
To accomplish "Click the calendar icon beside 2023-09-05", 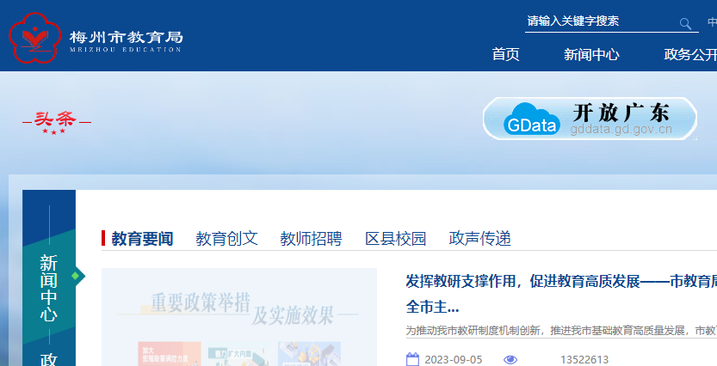I will (412, 360).
